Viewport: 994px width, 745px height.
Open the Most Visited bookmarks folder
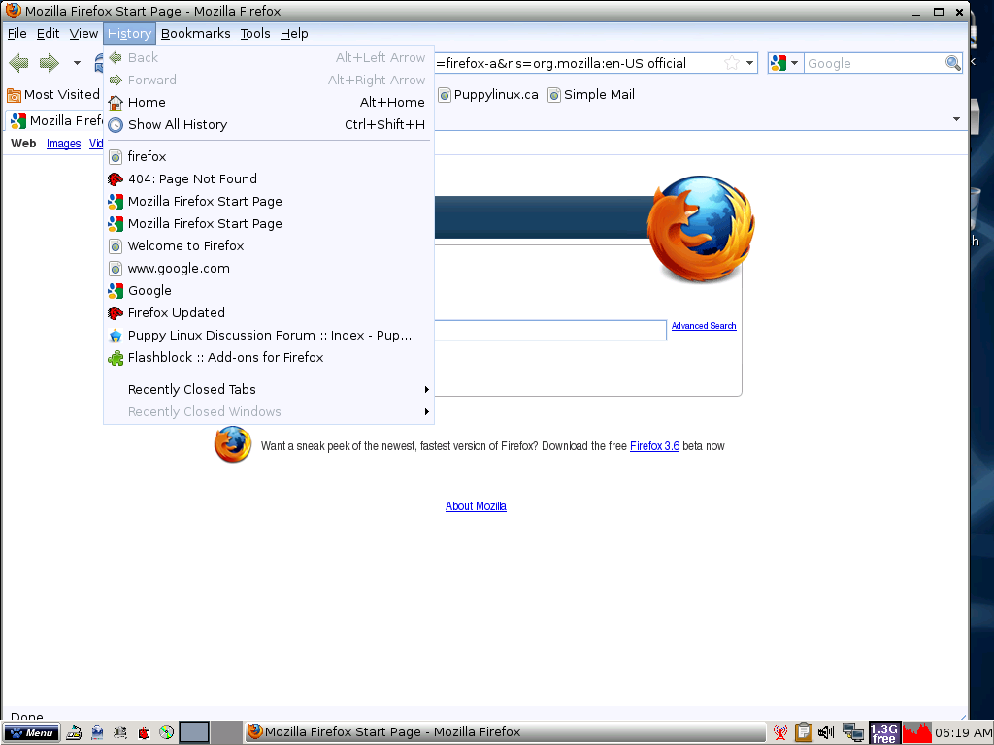pyautogui.click(x=54, y=94)
